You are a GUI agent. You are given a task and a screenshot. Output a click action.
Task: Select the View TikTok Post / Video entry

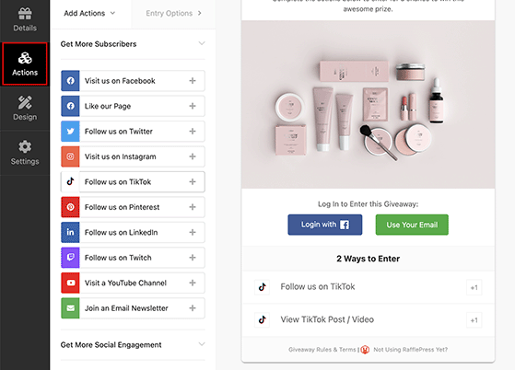point(368,319)
